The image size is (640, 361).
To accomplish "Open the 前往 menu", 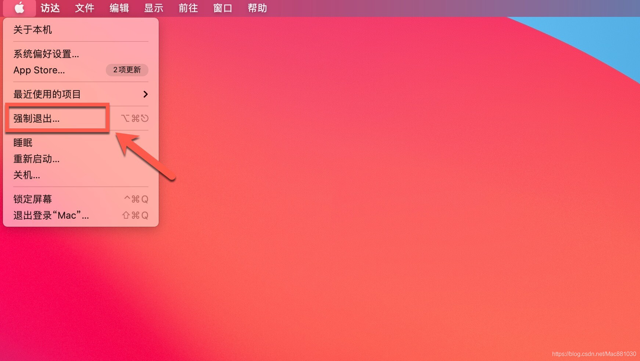I will pyautogui.click(x=188, y=8).
